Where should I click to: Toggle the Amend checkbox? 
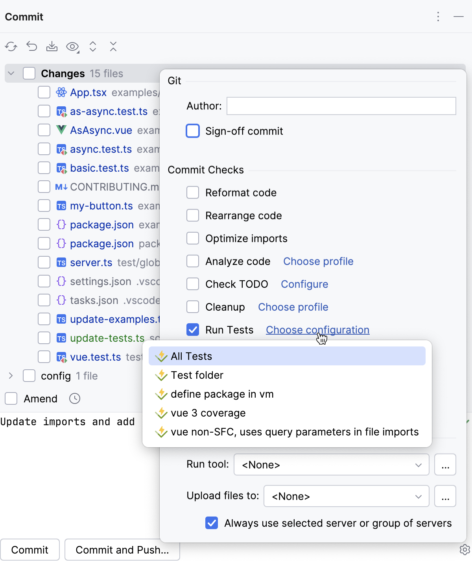pos(11,398)
